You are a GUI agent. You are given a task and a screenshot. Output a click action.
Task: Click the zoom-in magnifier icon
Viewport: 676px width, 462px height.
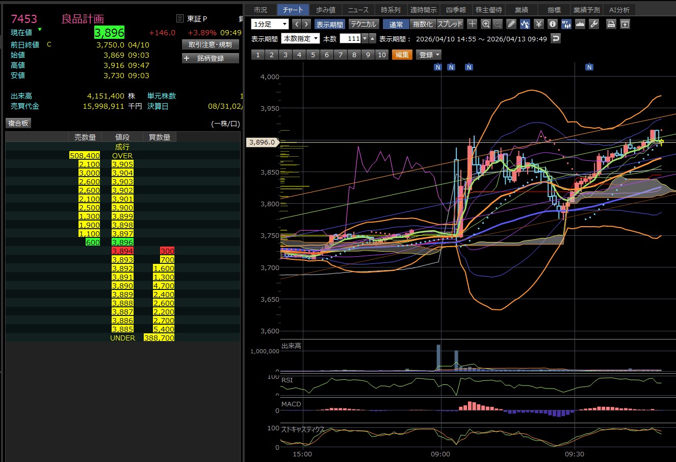point(486,24)
